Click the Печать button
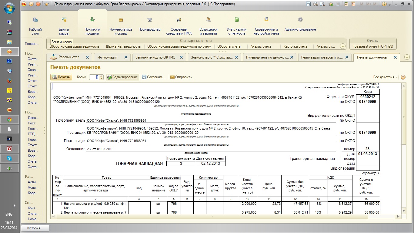The image size is (414, 233). point(61,77)
